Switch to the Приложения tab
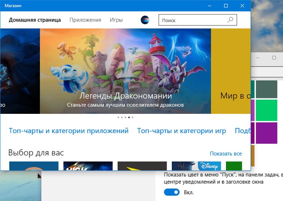The image size is (283, 201). [85, 20]
